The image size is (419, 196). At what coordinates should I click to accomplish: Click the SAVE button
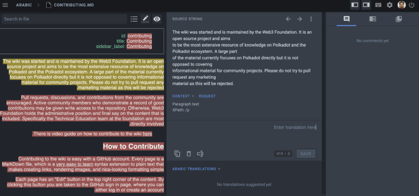coord(306,153)
